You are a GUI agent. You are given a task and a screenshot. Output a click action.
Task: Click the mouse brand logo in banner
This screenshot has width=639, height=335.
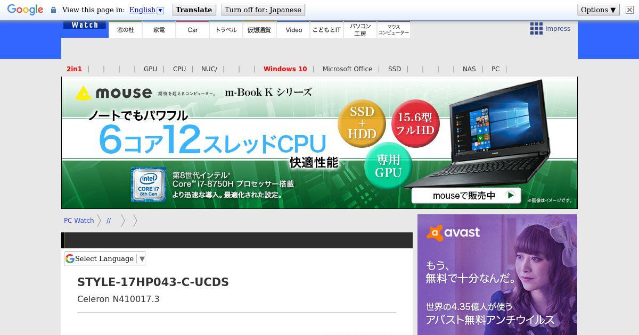pos(113,93)
